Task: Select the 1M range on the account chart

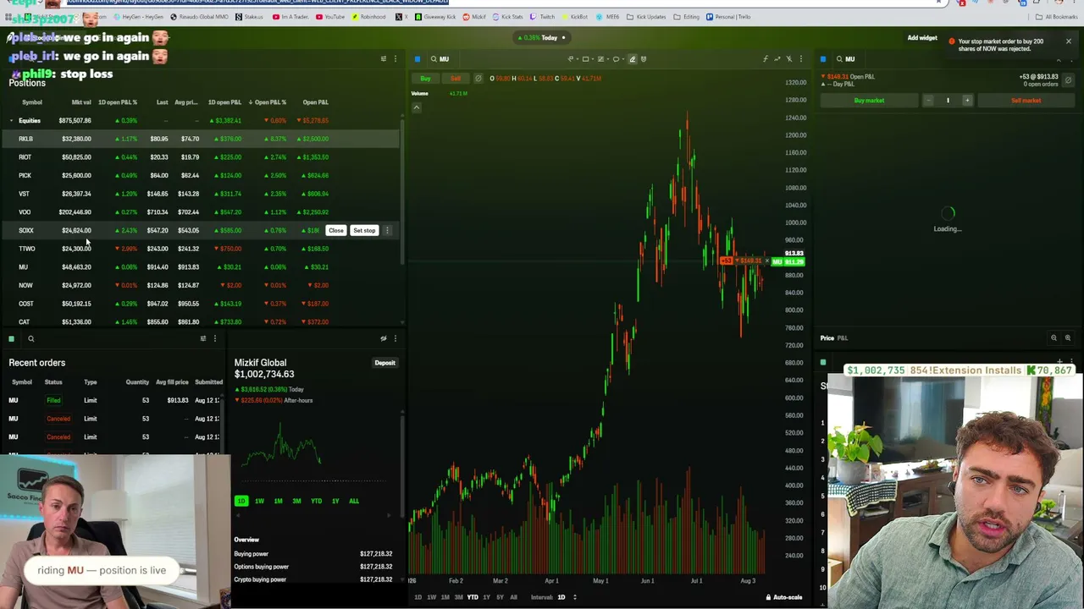Action: (x=278, y=502)
